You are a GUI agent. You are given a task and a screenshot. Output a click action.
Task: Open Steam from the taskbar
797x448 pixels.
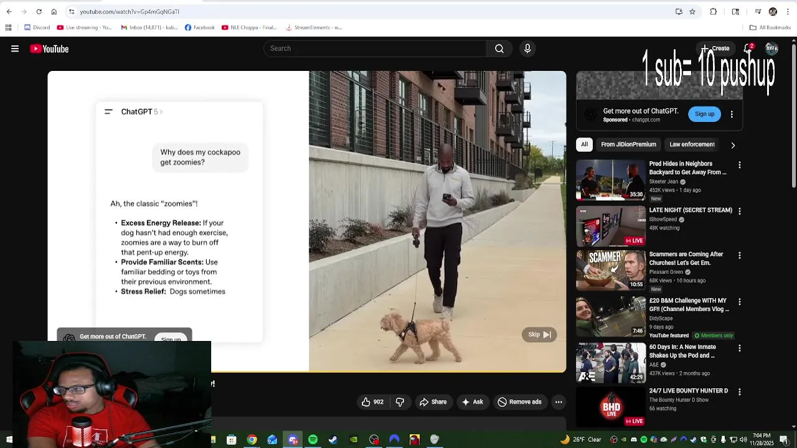(333, 440)
